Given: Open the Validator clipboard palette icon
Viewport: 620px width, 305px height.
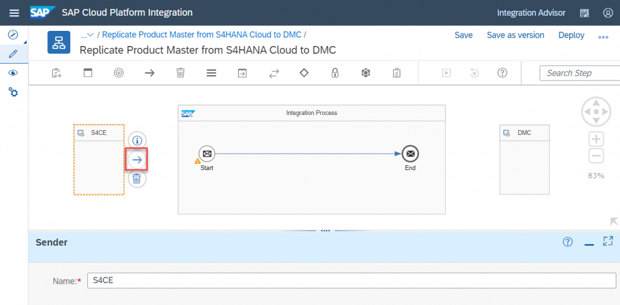Looking at the screenshot, I should click(x=397, y=73).
